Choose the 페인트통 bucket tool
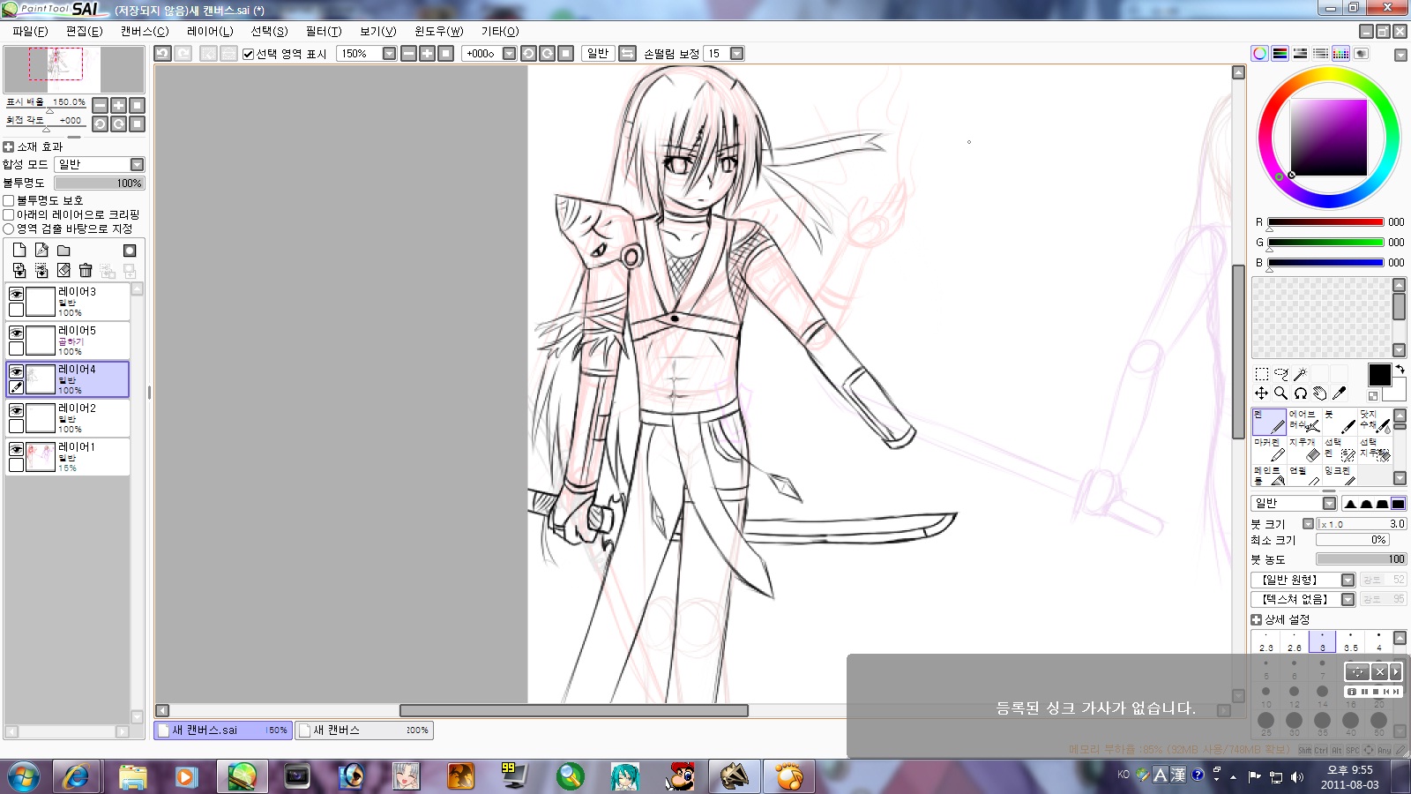Screen dimensions: 1411x794 [x=1269, y=476]
